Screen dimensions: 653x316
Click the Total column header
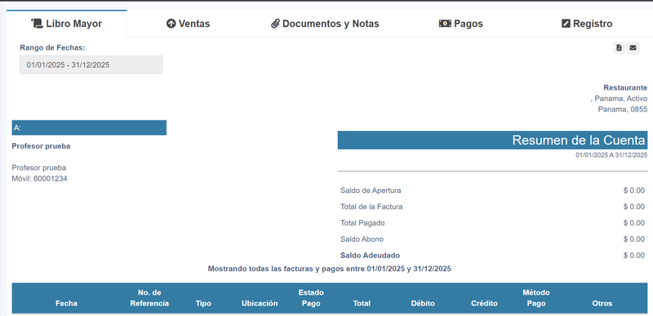[x=362, y=304]
